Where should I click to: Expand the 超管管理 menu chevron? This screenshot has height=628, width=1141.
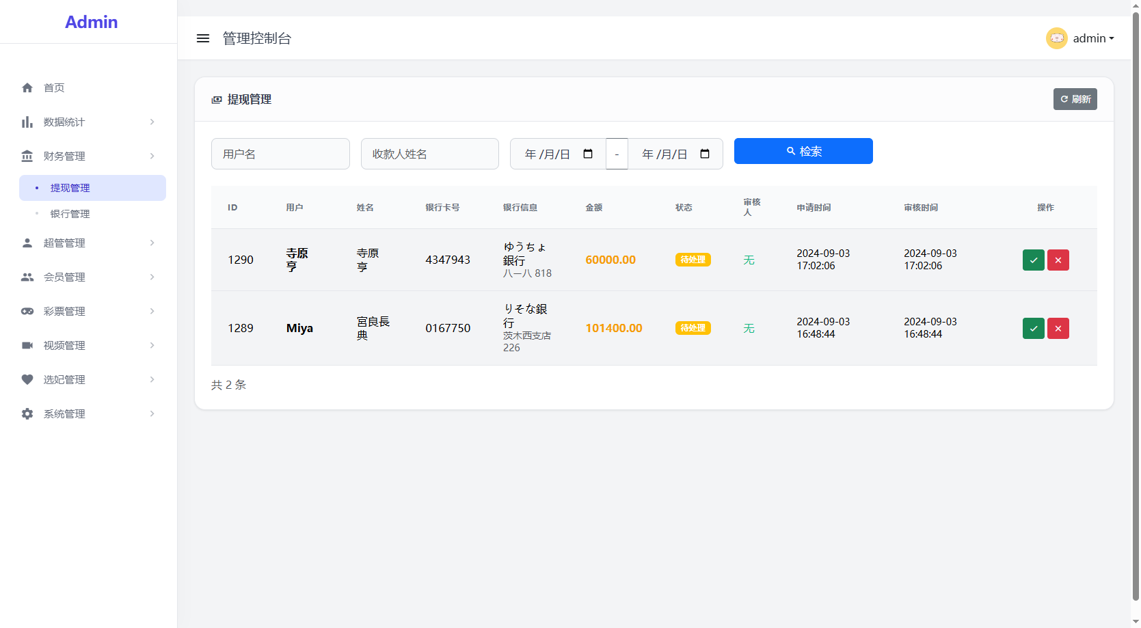tap(152, 243)
